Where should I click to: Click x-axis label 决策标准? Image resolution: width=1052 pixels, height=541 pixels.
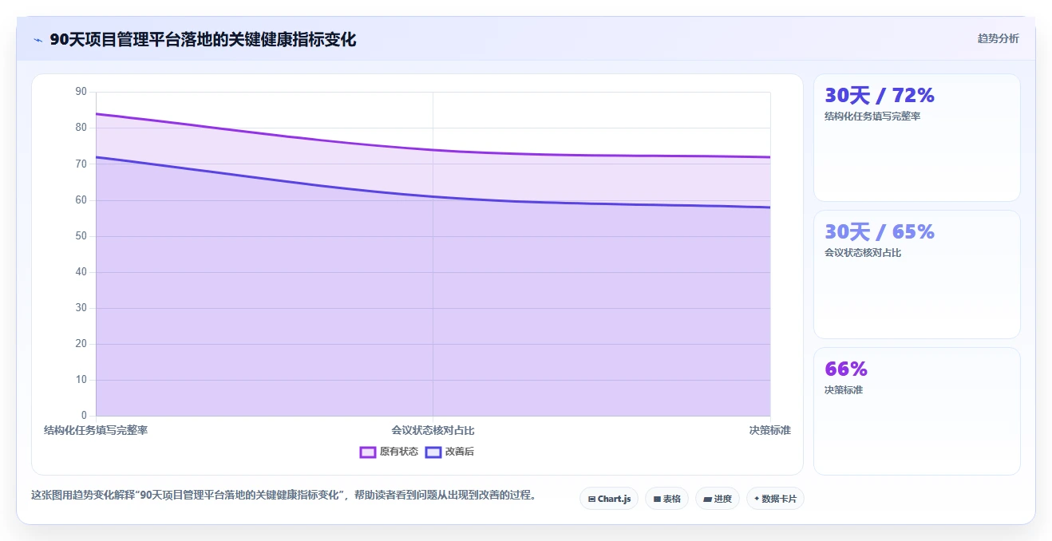click(x=769, y=430)
